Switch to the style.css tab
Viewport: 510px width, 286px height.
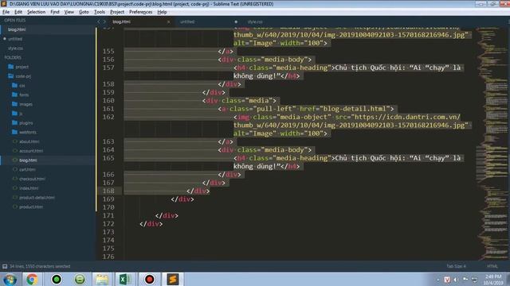(x=255, y=21)
